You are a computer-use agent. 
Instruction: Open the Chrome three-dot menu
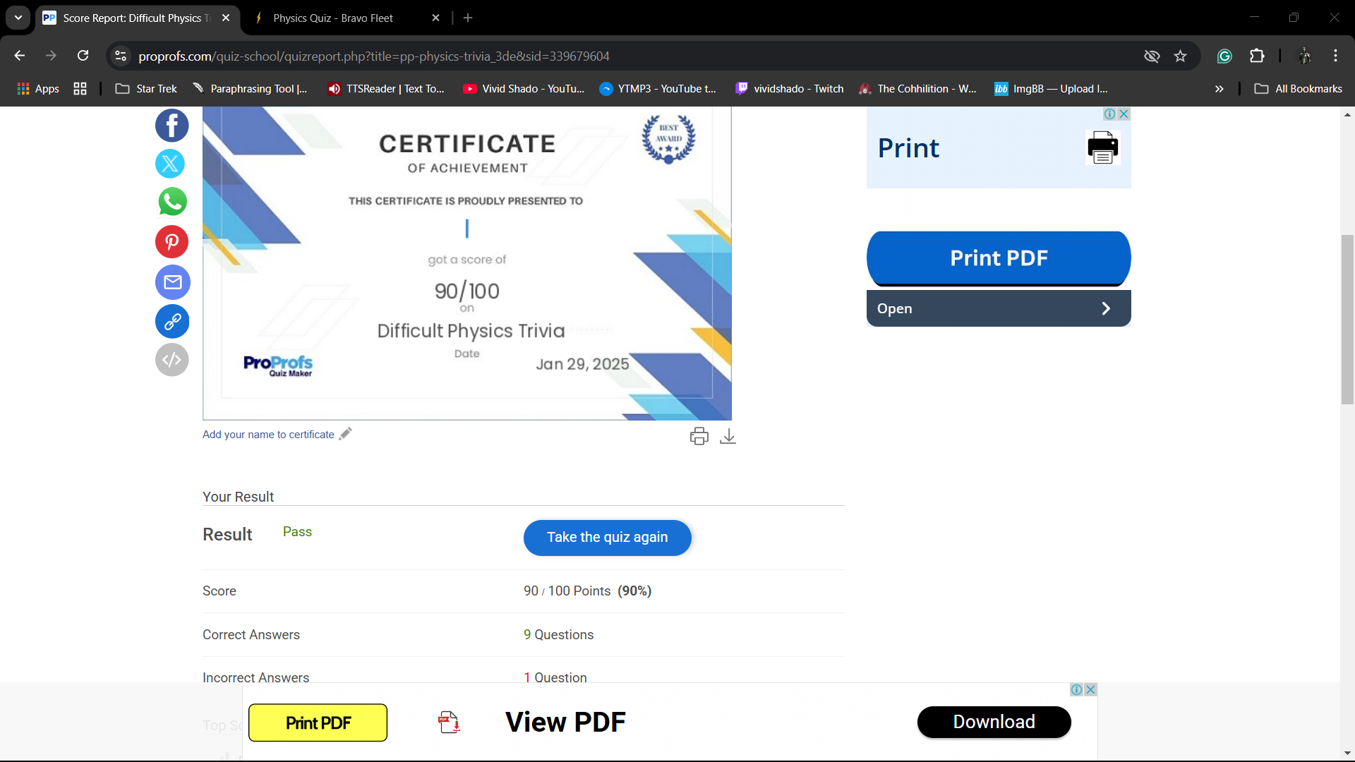1335,56
